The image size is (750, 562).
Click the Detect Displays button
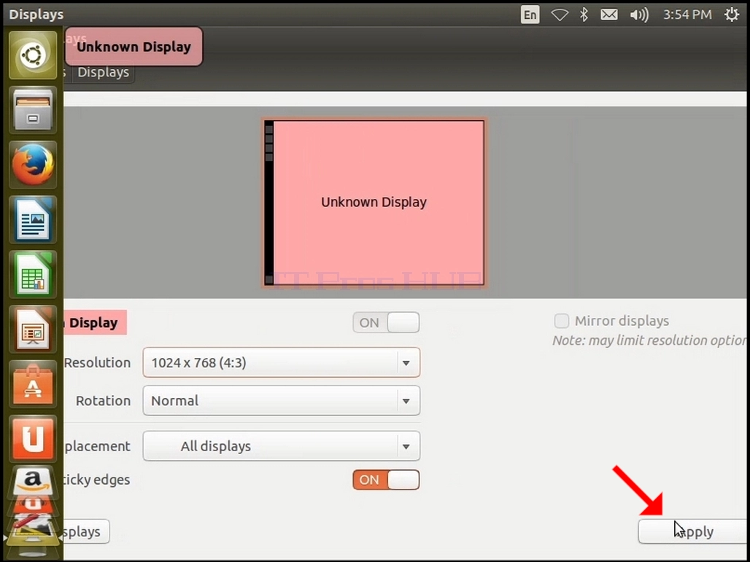[86, 531]
